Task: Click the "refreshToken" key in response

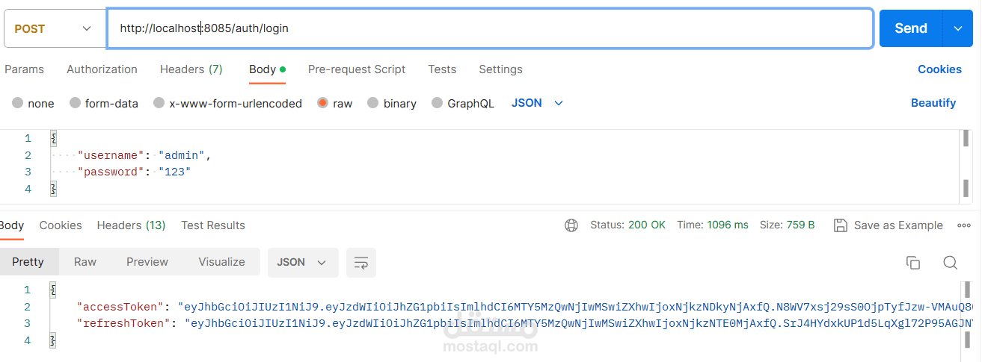Action: [x=125, y=324]
